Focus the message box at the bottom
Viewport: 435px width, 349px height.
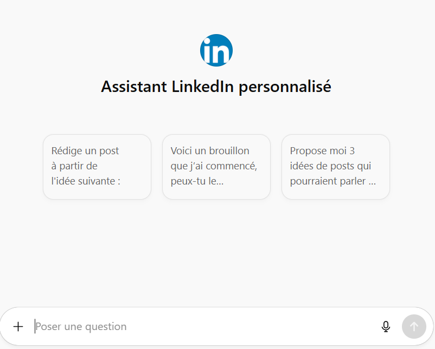coord(201,326)
